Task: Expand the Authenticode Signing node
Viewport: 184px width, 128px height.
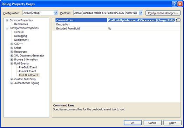Action: point(12,83)
